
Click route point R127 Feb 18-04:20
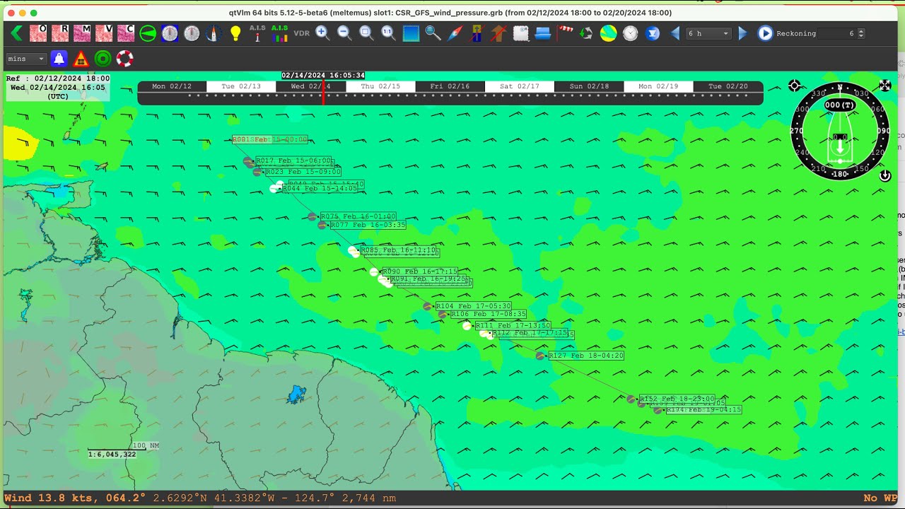[x=586, y=356]
